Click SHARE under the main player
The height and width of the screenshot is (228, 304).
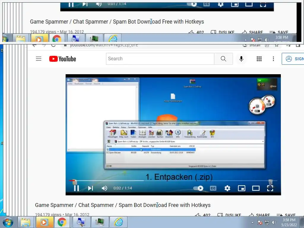(x=259, y=215)
